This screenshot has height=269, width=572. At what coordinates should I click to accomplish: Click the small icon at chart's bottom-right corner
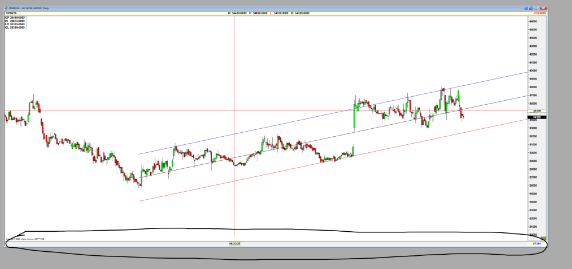click(543, 238)
